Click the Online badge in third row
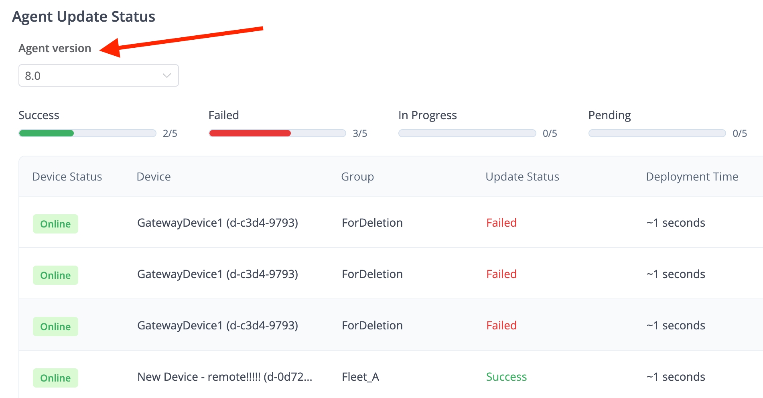 coord(55,326)
